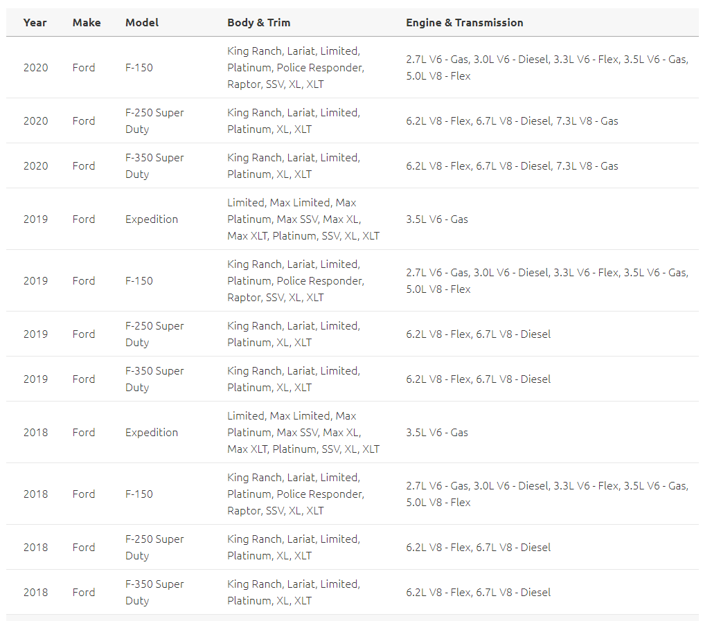Select the 2018 F-150 engine options cell

546,494
